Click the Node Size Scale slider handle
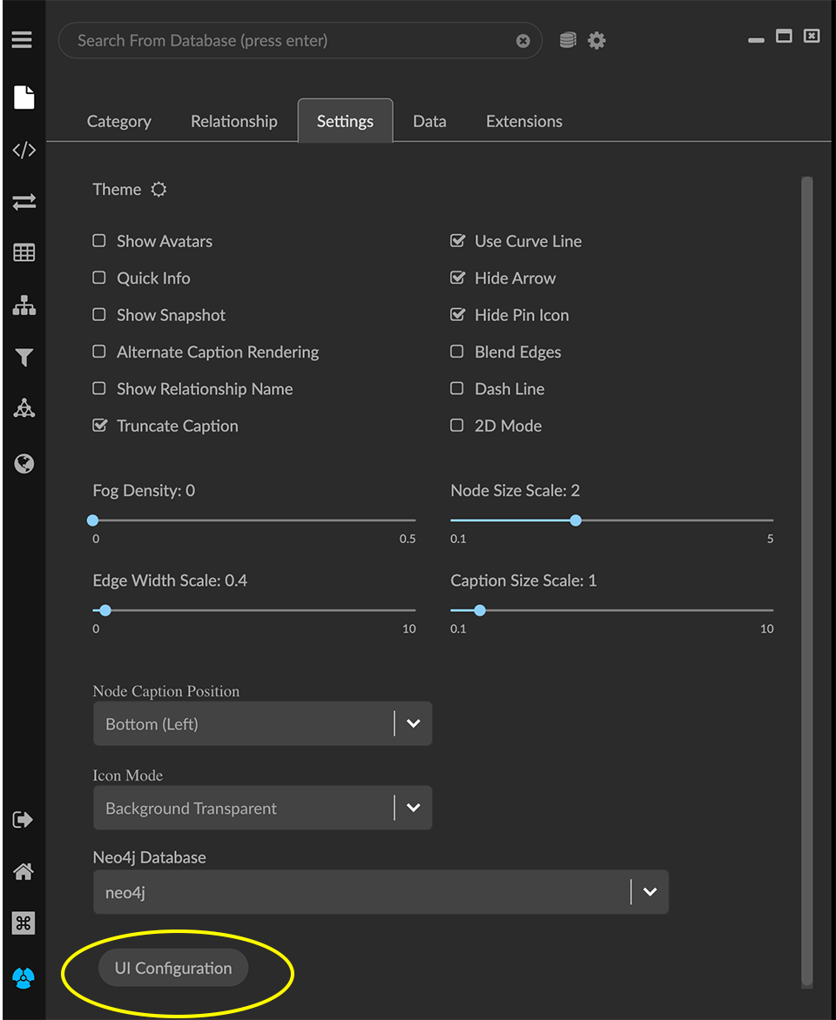This screenshot has width=836, height=1020. point(576,520)
